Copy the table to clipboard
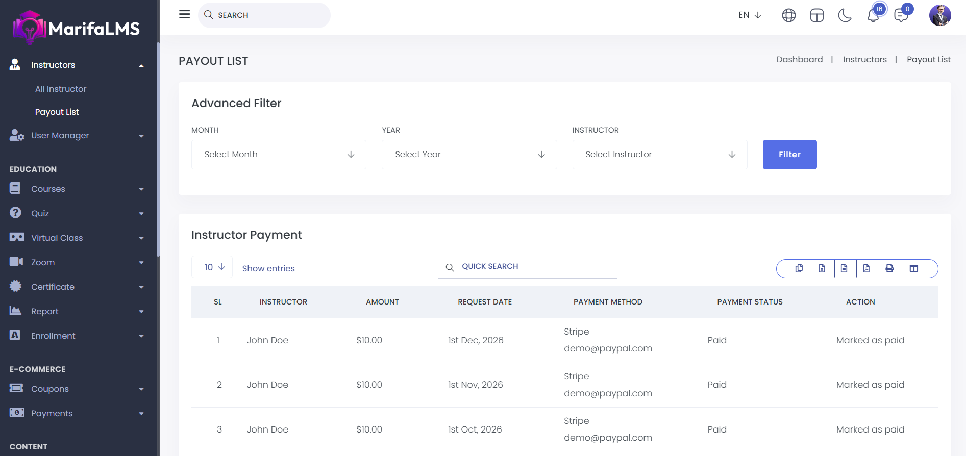The image size is (966, 456). point(799,268)
